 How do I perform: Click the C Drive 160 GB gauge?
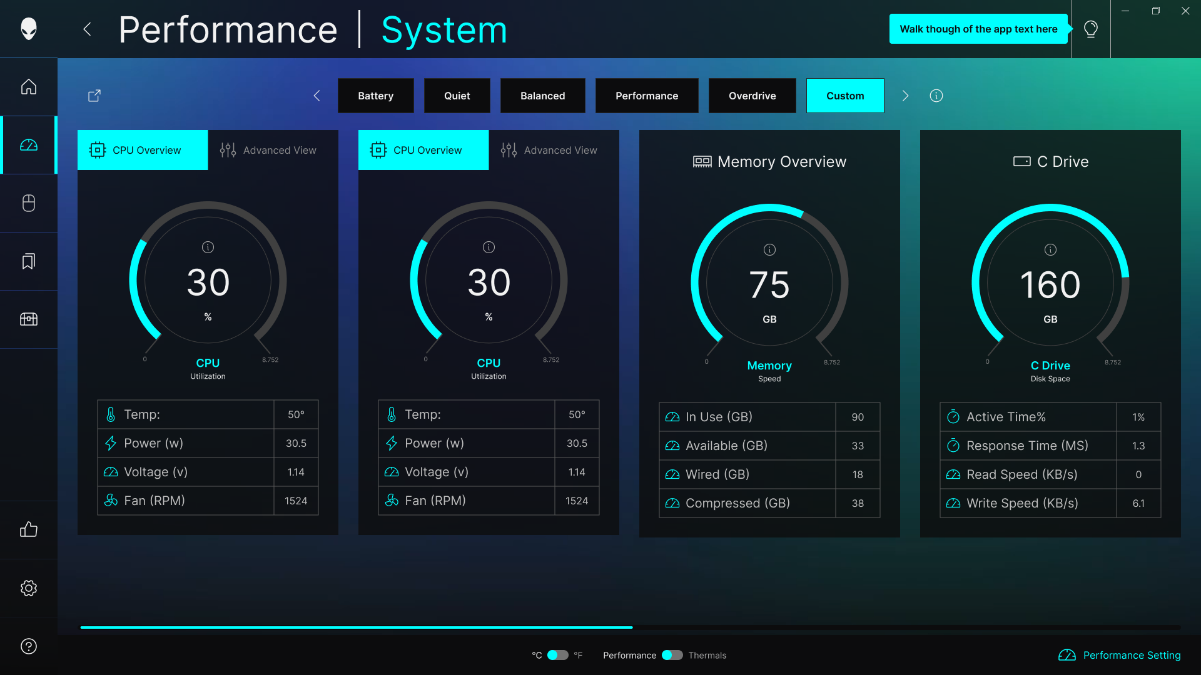[1050, 282]
